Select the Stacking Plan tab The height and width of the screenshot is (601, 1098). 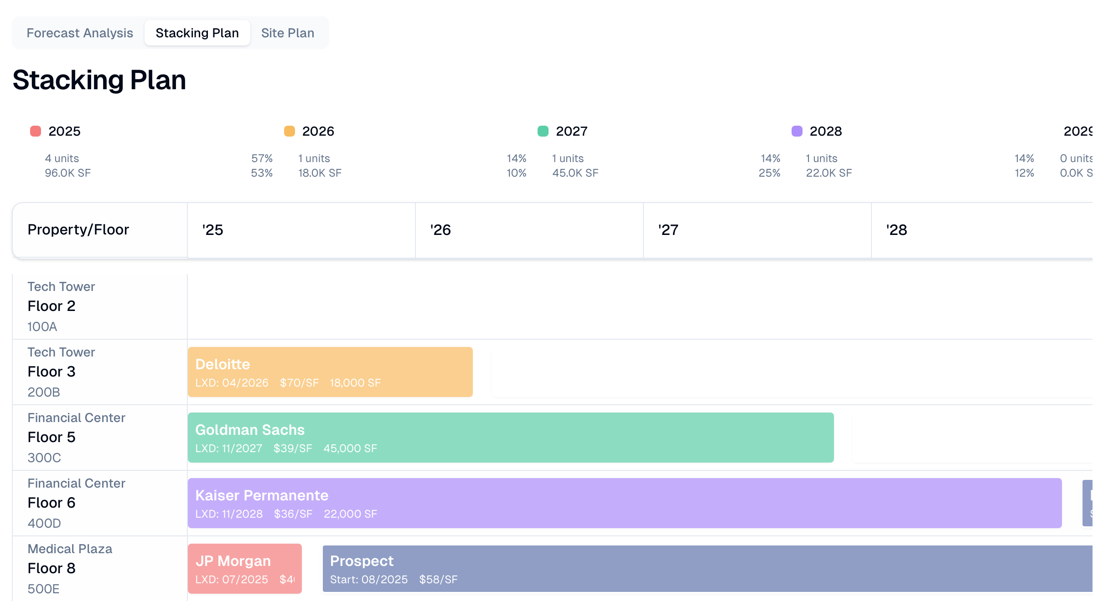[x=197, y=33]
